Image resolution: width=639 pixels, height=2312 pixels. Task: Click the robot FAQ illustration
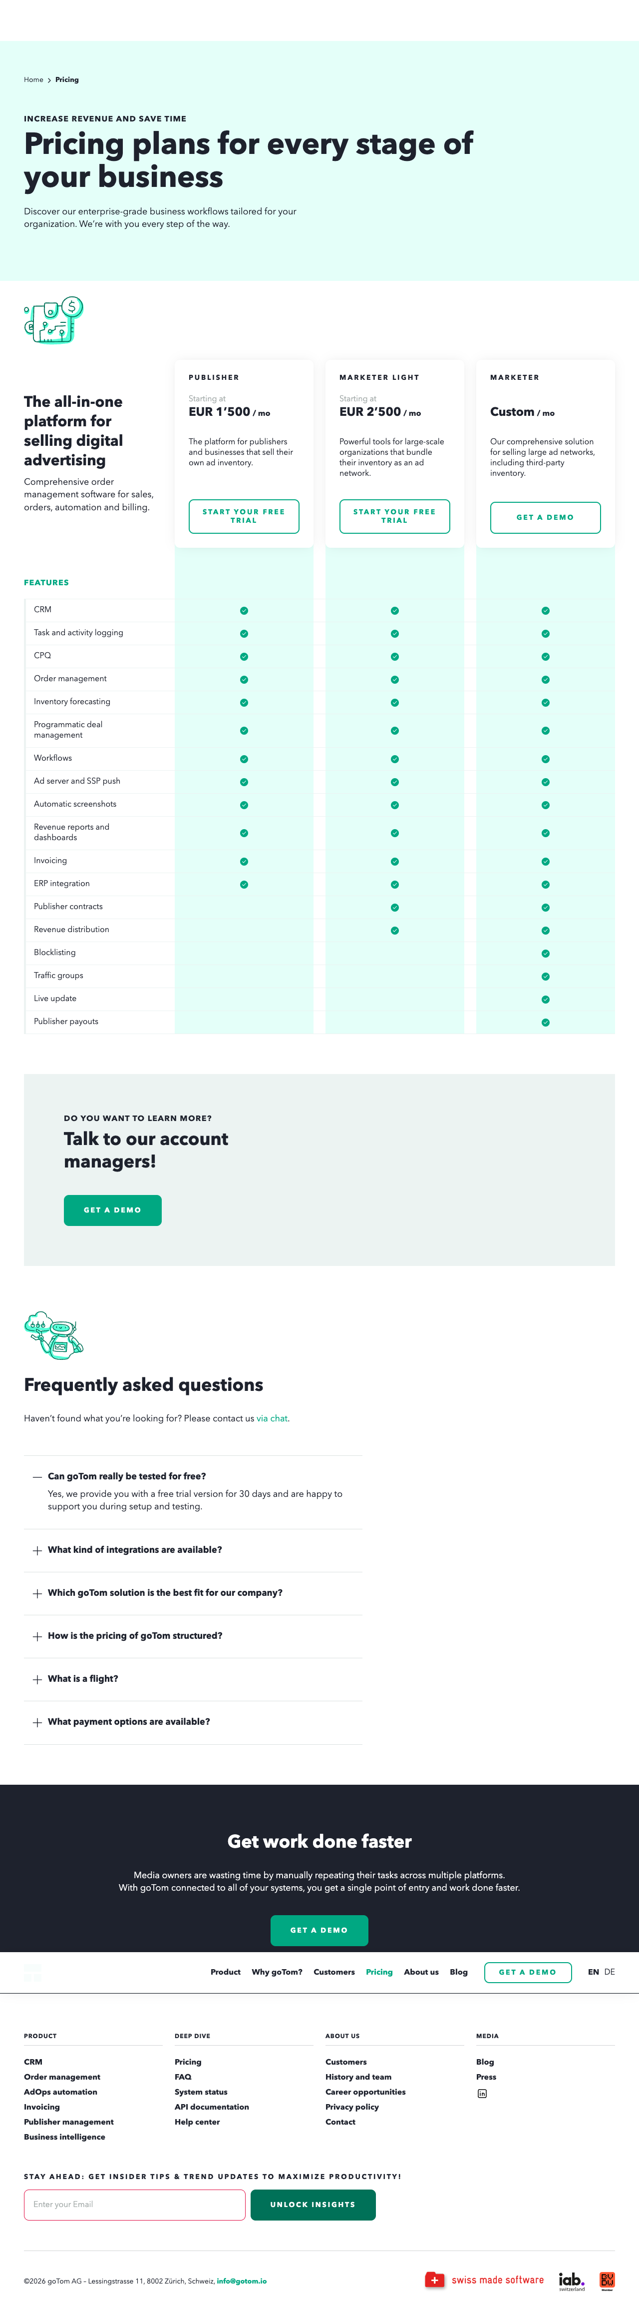click(x=54, y=1334)
